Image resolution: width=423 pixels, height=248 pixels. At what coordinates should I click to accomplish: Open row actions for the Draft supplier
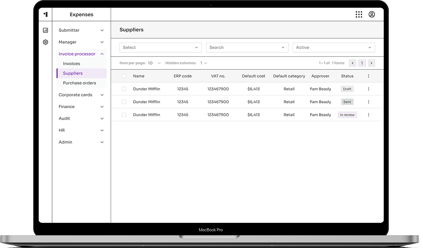[368, 89]
